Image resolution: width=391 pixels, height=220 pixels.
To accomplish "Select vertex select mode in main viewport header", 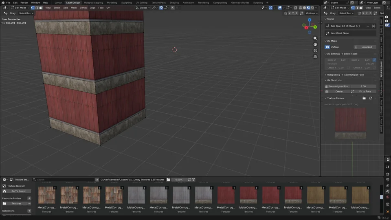I will tap(33, 8).
